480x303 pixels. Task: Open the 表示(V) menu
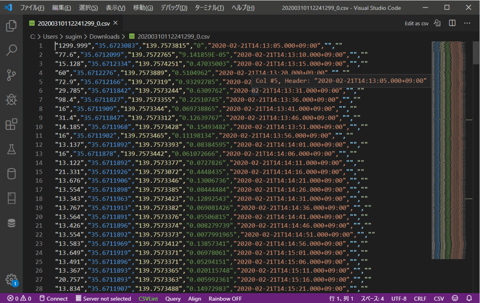click(116, 8)
